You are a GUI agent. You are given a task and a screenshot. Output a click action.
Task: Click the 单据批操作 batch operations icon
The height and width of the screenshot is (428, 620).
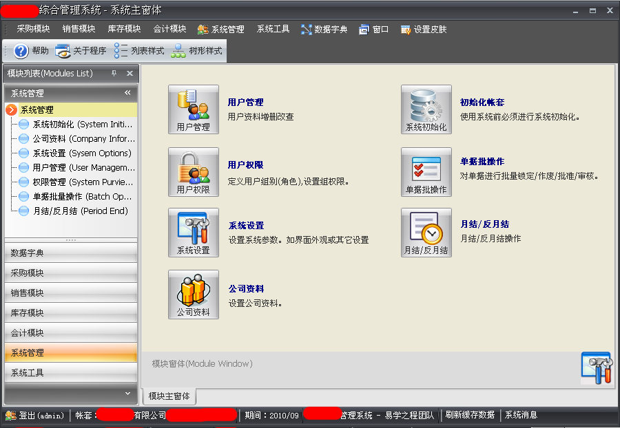click(x=426, y=171)
